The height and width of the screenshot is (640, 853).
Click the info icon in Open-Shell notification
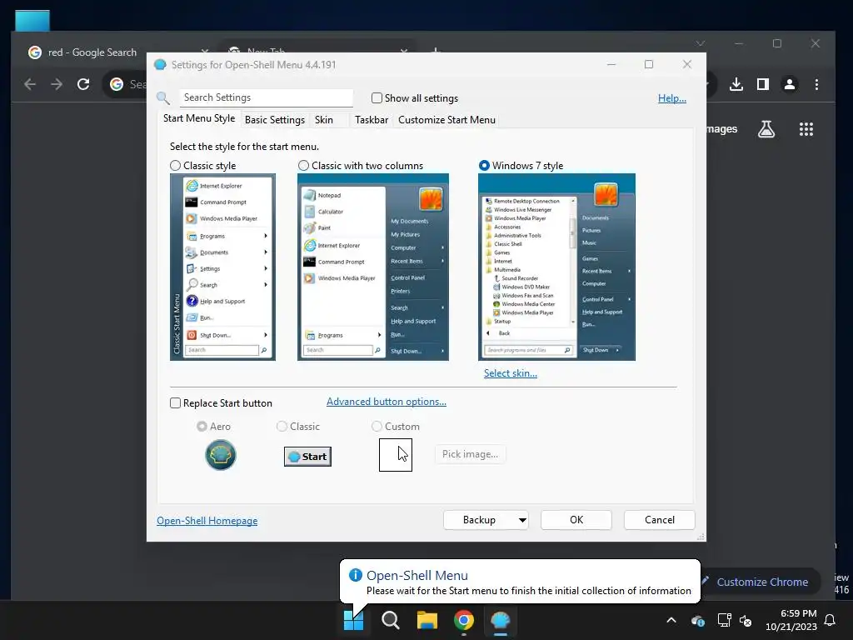pos(355,575)
